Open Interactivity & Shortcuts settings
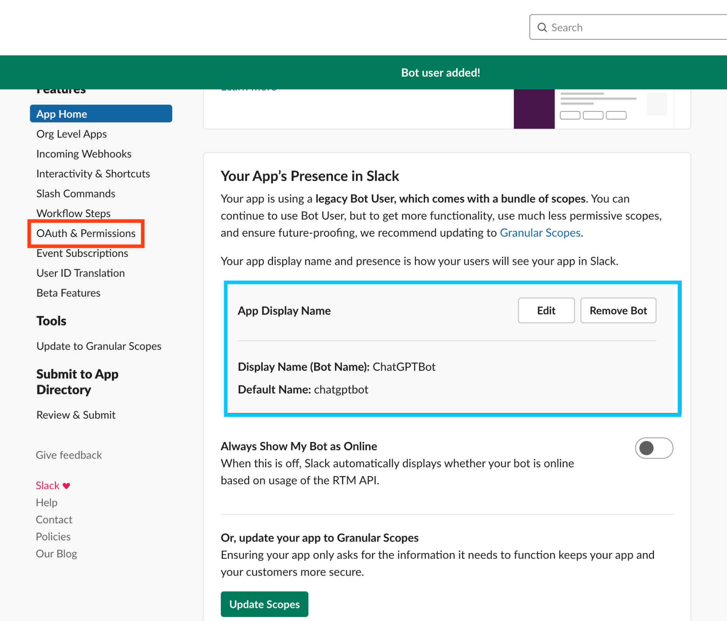The height and width of the screenshot is (621, 727). (93, 174)
